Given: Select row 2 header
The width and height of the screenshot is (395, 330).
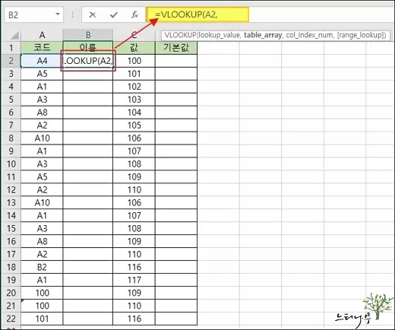Looking at the screenshot, I should pos(11,61).
